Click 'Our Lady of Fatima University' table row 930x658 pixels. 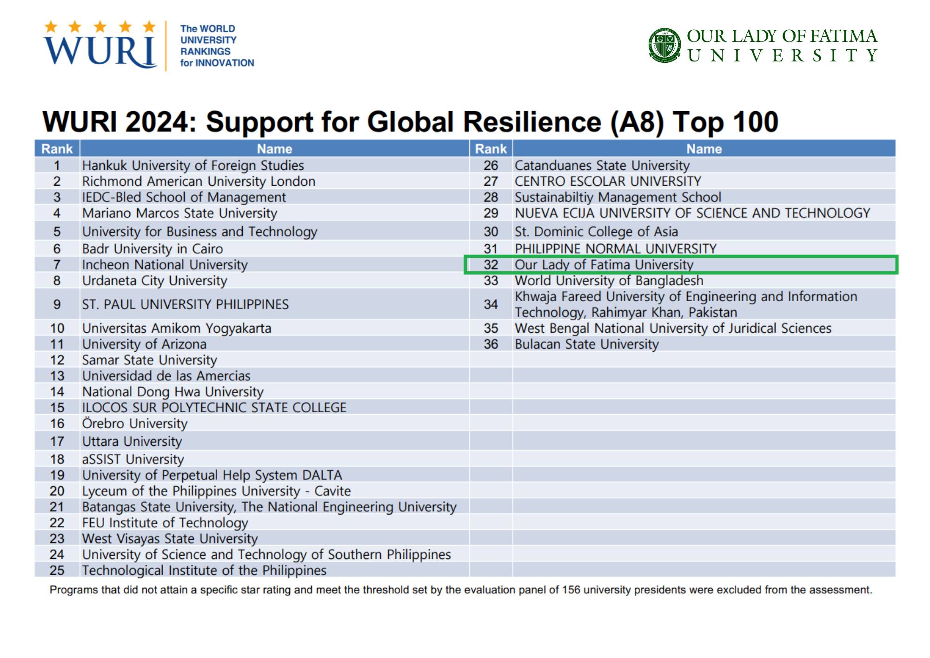(x=681, y=264)
